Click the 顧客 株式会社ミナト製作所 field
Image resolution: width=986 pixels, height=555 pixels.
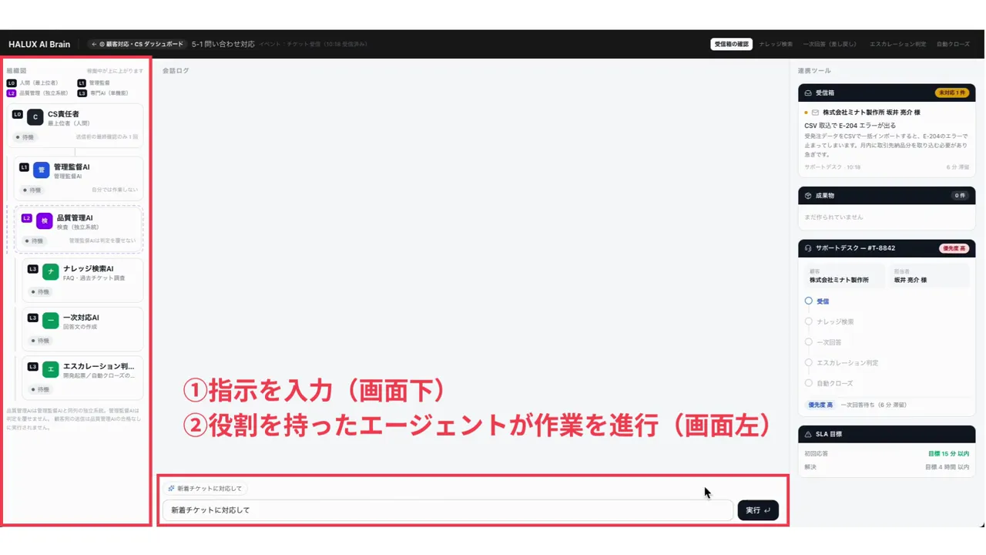tap(845, 276)
